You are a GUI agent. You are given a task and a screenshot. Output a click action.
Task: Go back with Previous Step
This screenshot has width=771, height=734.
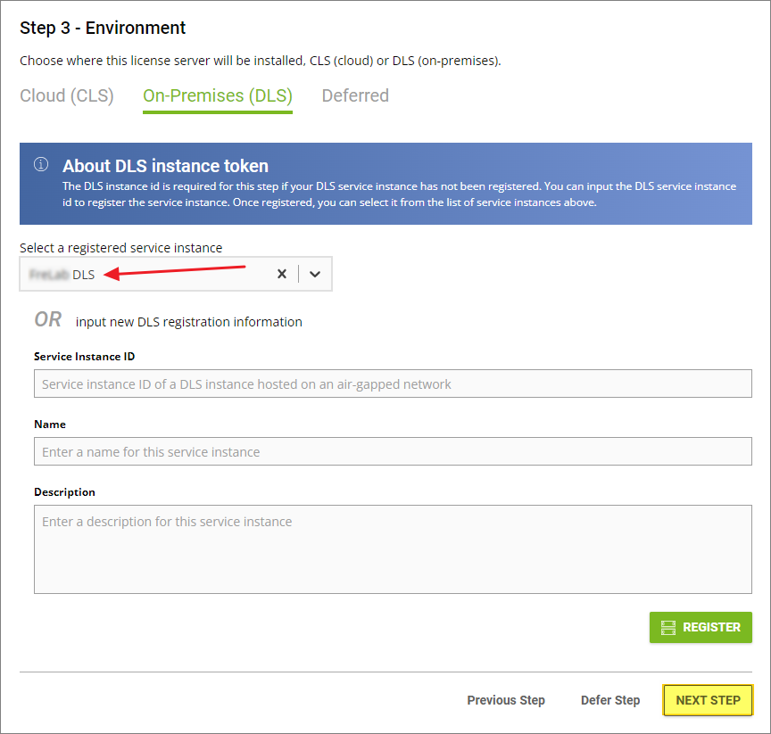[506, 700]
